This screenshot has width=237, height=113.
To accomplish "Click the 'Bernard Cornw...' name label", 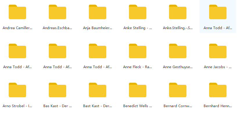I will (x=178, y=106).
